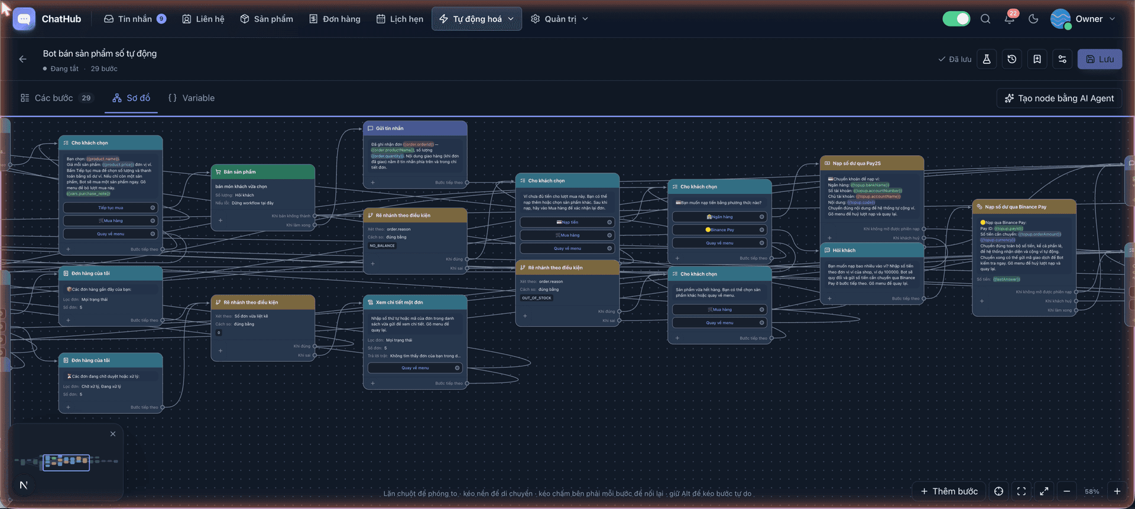
Task: Click the minimap viewport thumbnail
Action: tap(66, 462)
